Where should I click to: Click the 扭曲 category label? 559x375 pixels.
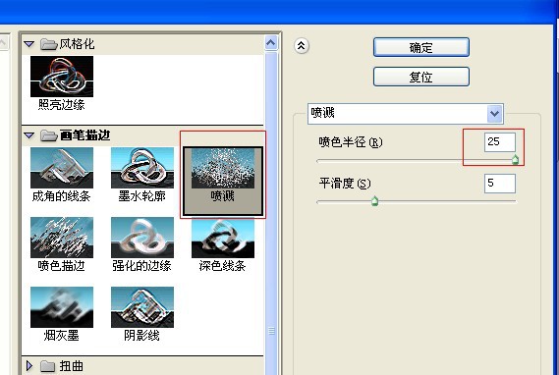[x=72, y=366]
